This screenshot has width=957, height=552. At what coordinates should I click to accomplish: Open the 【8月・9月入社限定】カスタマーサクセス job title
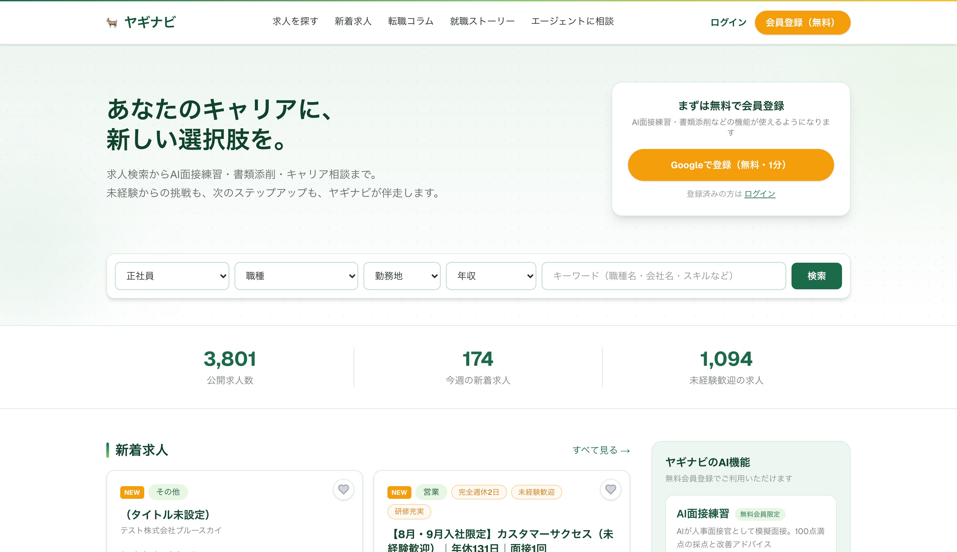pyautogui.click(x=500, y=541)
